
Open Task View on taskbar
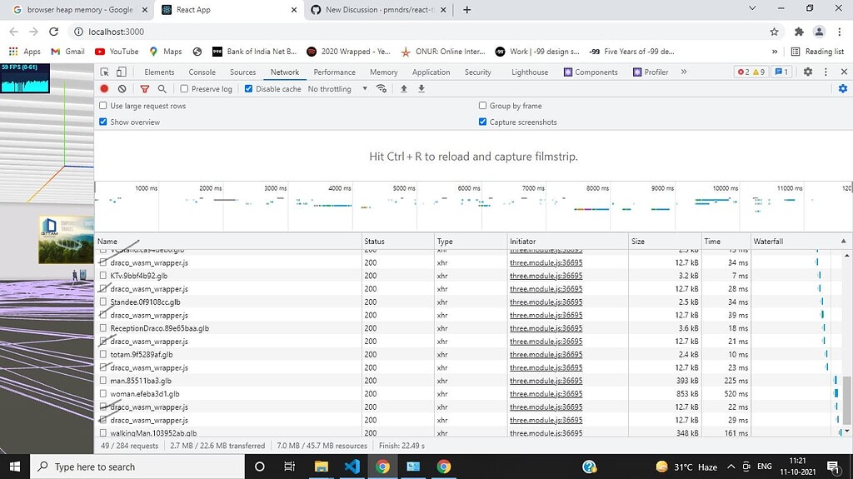pyautogui.click(x=289, y=467)
